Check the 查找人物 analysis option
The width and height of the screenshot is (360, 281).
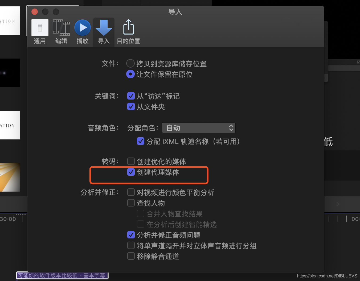click(131, 203)
